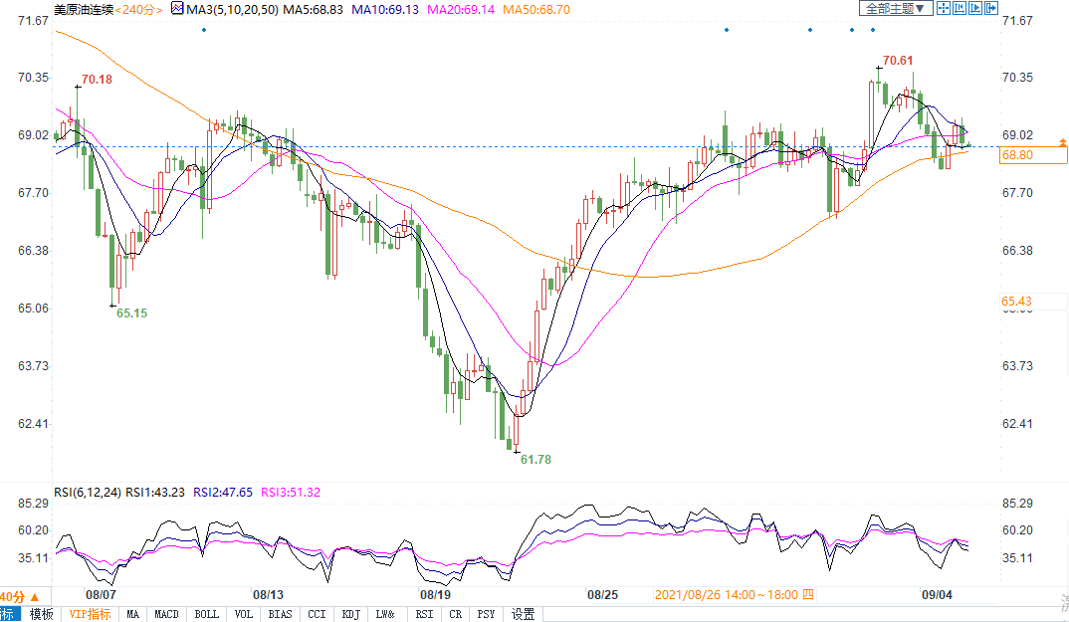Switch to the 模板 tab
The width and height of the screenshot is (1069, 622).
point(41,614)
